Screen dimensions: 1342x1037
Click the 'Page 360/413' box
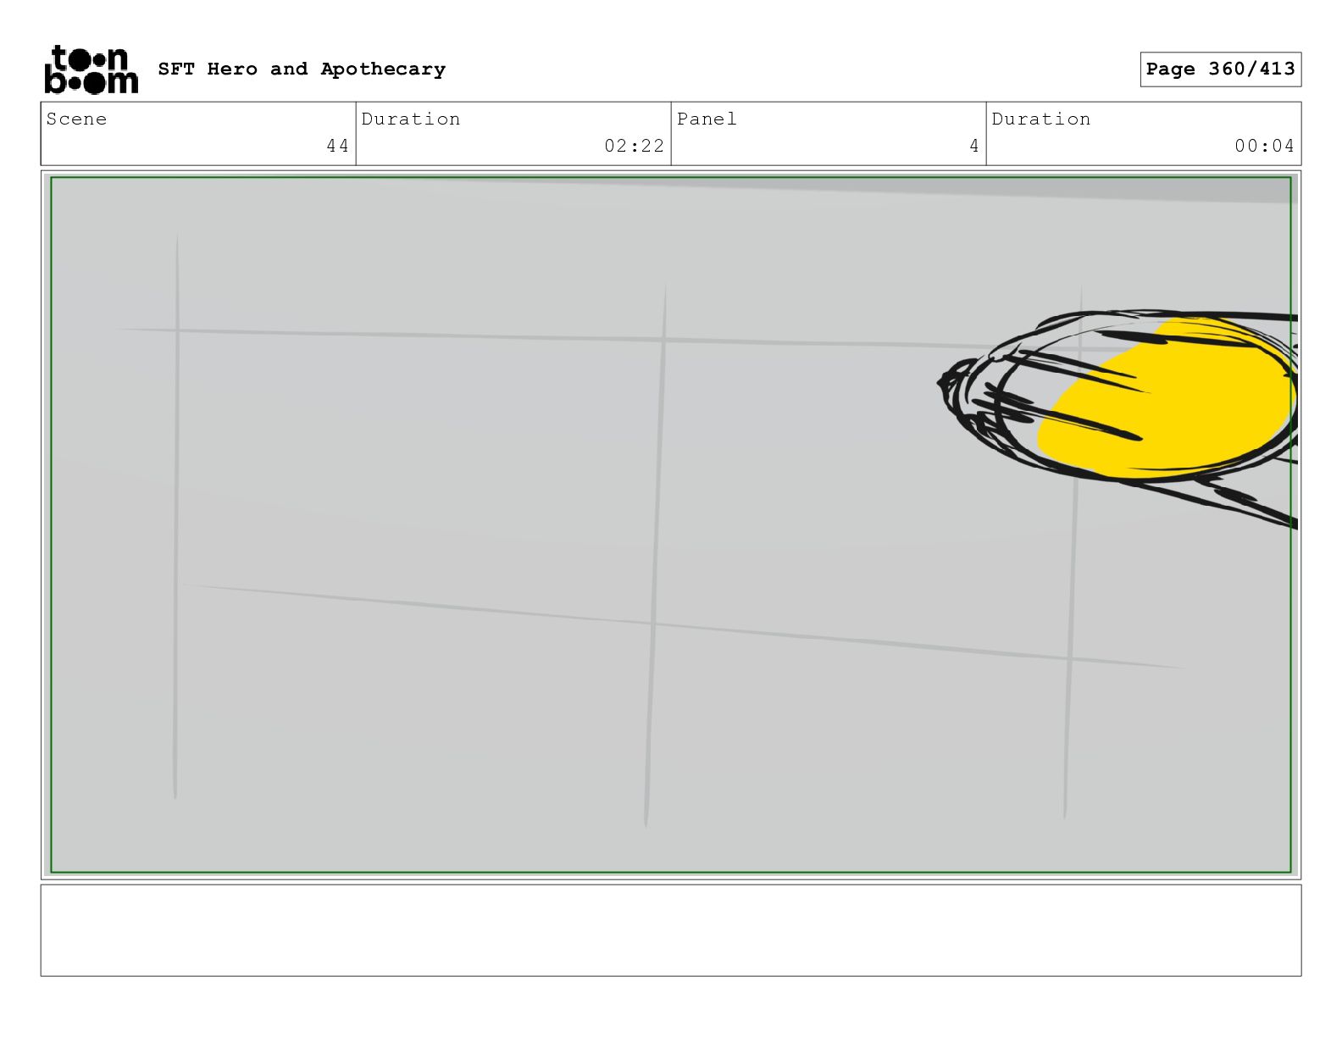1220,69
